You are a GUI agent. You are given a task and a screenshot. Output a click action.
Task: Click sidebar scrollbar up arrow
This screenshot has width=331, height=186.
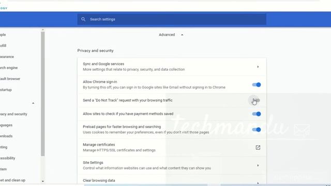(43, 30)
